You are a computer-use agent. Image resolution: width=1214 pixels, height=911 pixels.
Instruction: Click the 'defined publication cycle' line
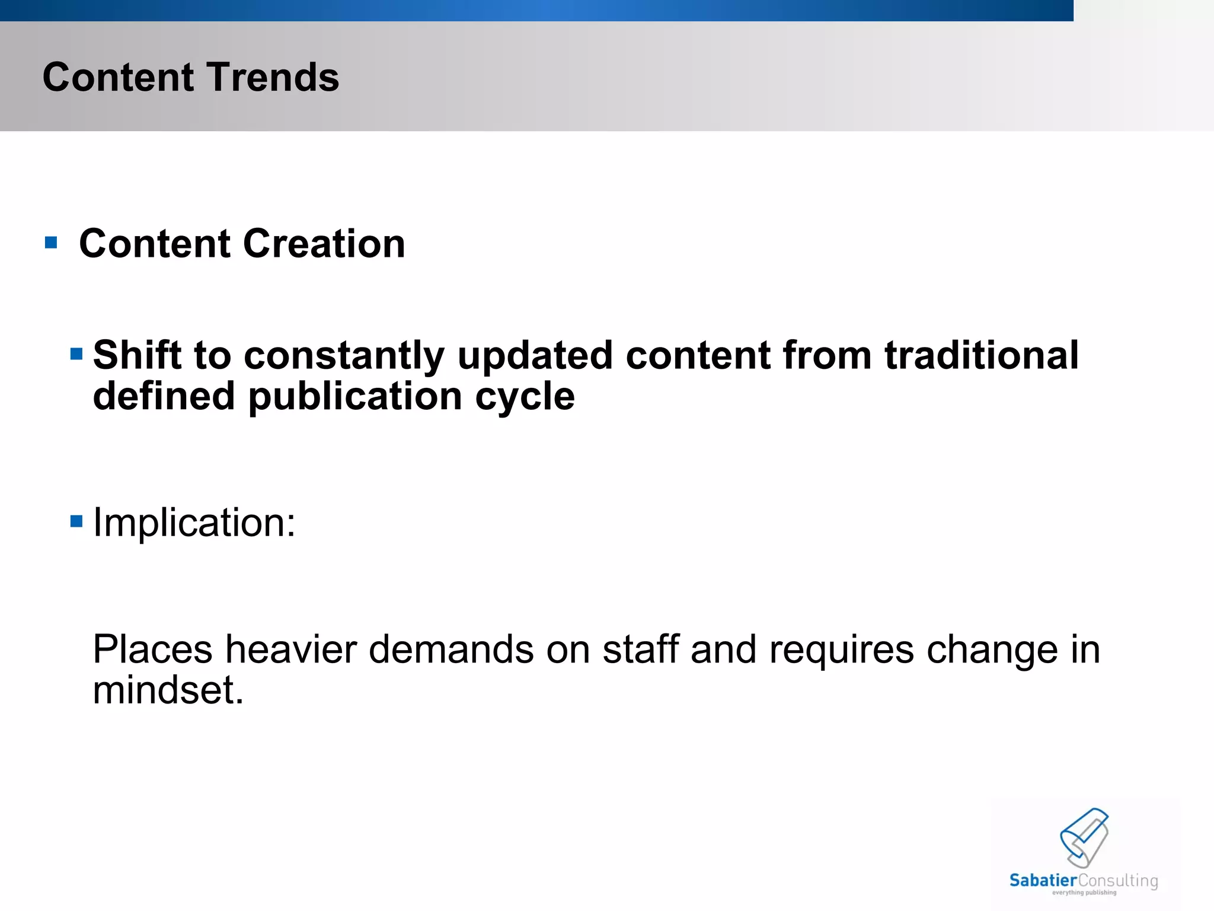pos(334,396)
